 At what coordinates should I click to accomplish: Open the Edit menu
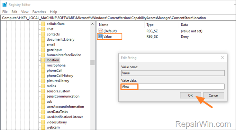14,12
